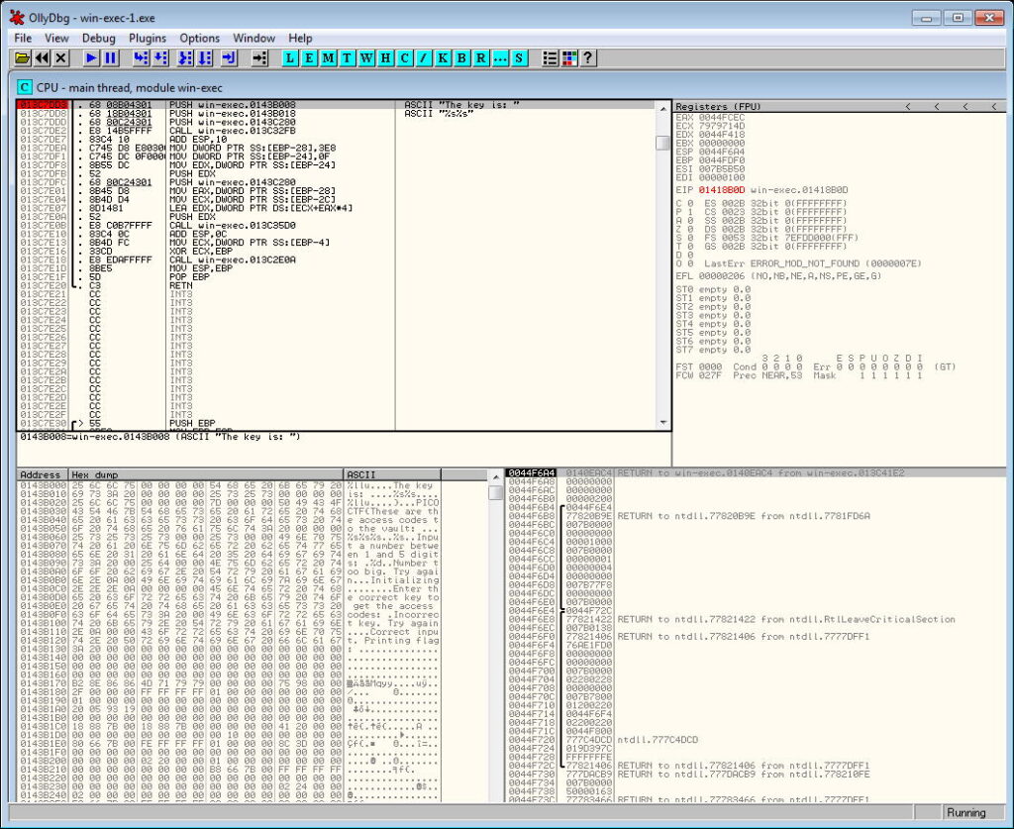Open the Window menu
Image resolution: width=1014 pixels, height=829 pixels.
(253, 39)
